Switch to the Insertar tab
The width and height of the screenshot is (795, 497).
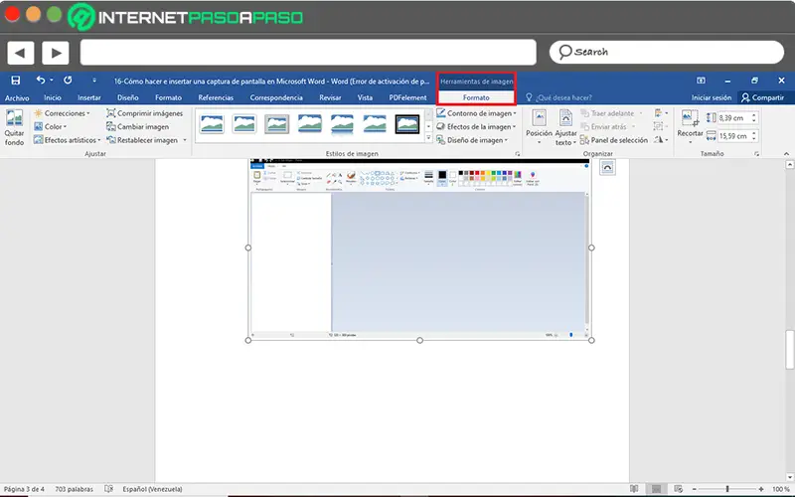pos(89,97)
